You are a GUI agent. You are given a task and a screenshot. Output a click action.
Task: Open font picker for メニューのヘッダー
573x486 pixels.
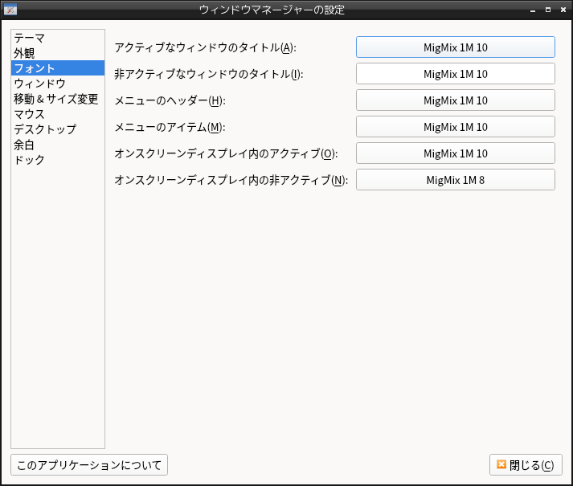[455, 100]
